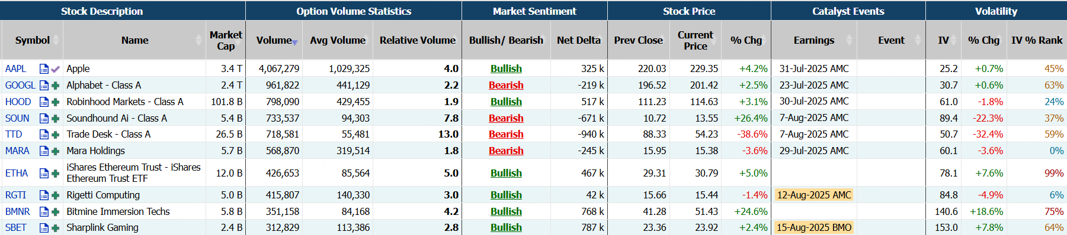Sort by the Earnings column header

[813, 40]
